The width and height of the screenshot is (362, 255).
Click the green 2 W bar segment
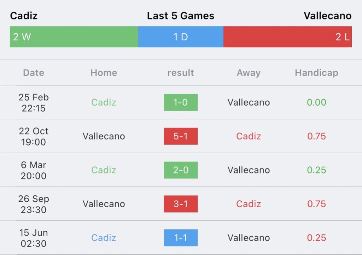point(74,37)
